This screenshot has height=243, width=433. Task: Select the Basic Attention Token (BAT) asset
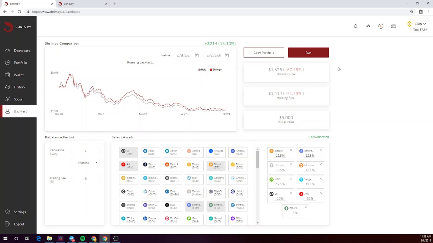(172, 166)
